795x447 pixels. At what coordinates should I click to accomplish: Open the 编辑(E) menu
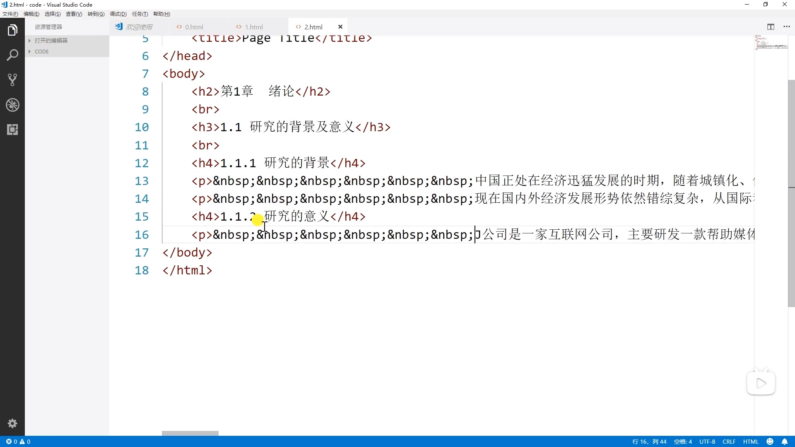pyautogui.click(x=31, y=14)
